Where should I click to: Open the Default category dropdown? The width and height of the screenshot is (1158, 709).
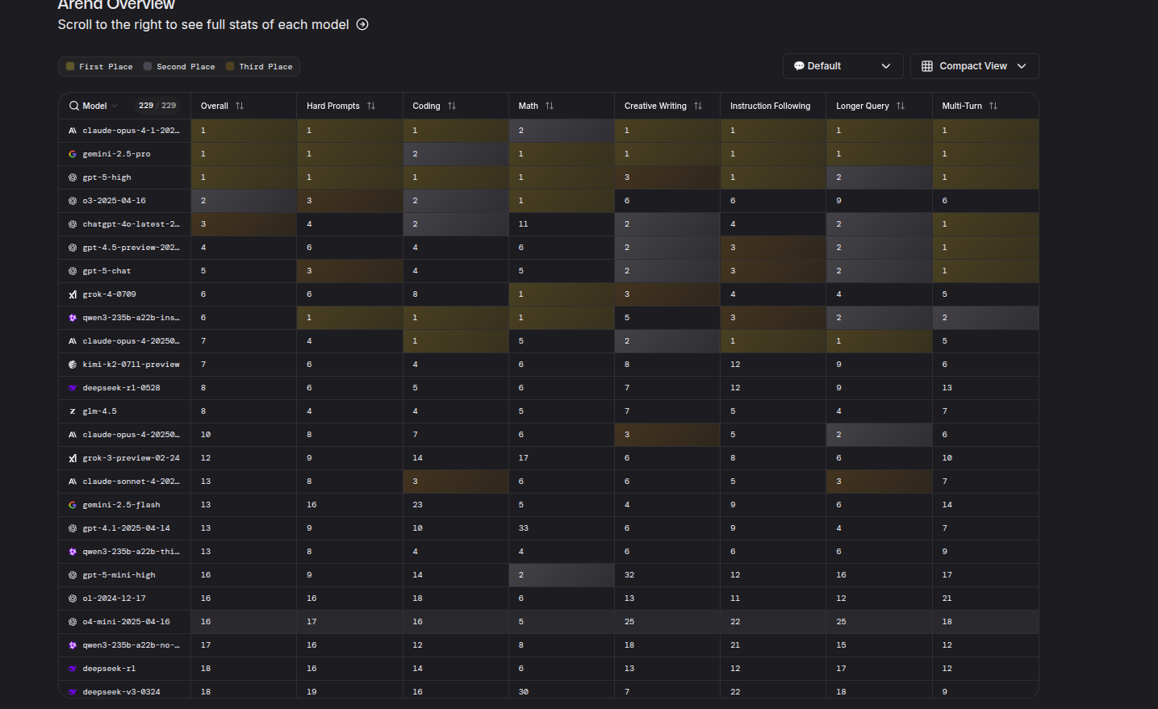[x=842, y=66]
